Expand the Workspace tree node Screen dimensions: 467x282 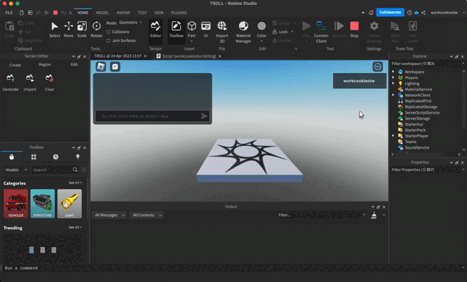point(393,72)
